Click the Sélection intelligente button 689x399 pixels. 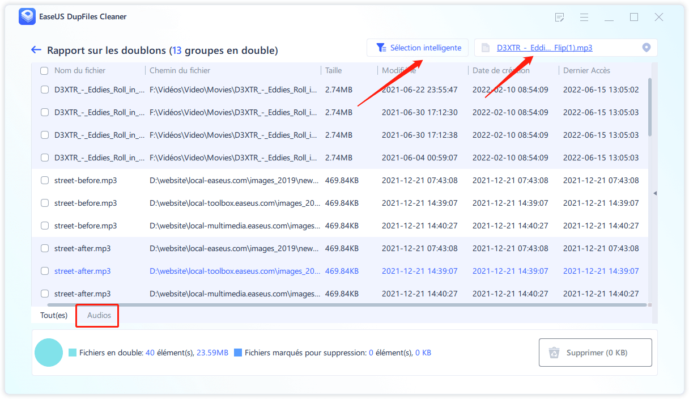tap(418, 48)
